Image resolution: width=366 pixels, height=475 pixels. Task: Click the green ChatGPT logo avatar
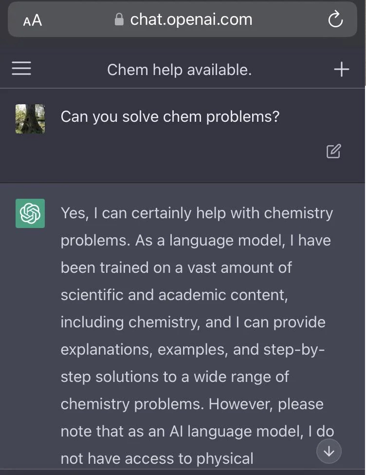30,213
